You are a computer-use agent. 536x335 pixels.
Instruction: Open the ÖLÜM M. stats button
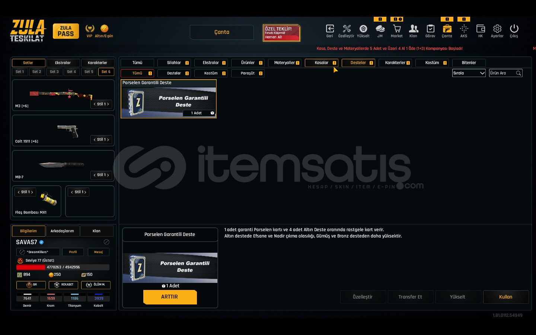(96, 285)
